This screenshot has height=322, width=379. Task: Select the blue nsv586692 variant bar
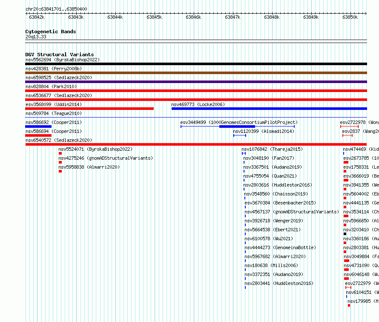click(38, 126)
